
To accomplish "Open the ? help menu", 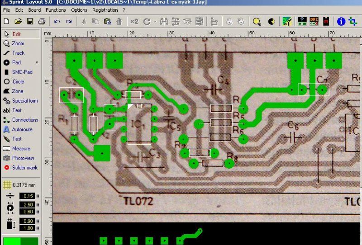I will tap(124, 10).
